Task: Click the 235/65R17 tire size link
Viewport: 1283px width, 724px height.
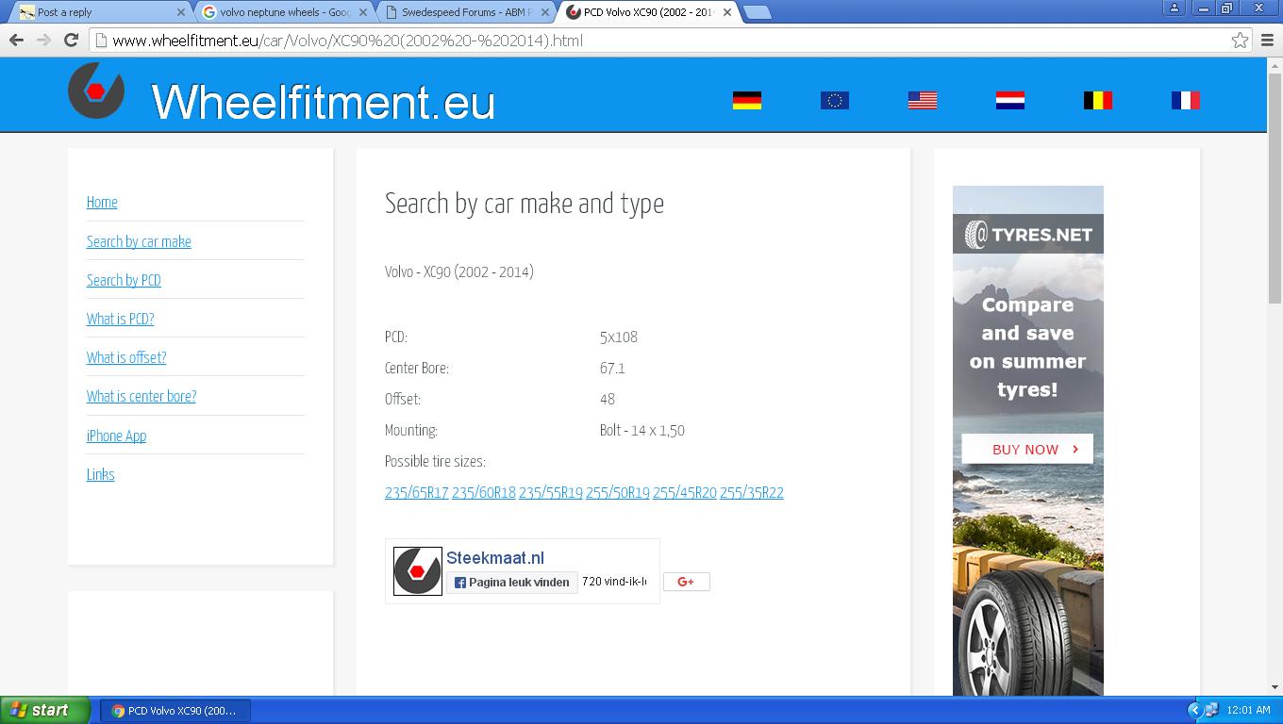Action: (x=416, y=492)
